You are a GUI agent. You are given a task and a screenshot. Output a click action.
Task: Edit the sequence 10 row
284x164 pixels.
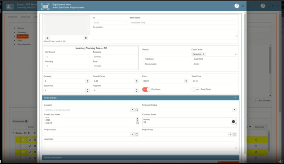coord(30,139)
